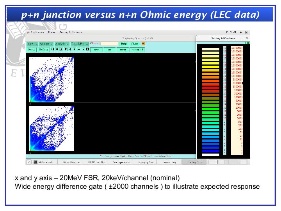Screen dimensions: 281x211
Task: Click the Refresh button
Action: [x=44, y=49]
